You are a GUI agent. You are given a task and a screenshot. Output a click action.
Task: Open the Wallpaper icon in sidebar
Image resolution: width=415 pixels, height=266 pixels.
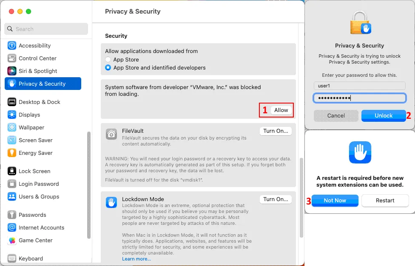point(12,128)
